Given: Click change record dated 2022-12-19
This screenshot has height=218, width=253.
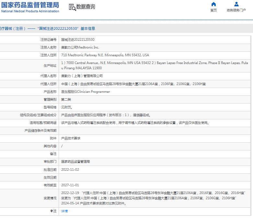Looking at the screenshot, I should coord(153,195).
